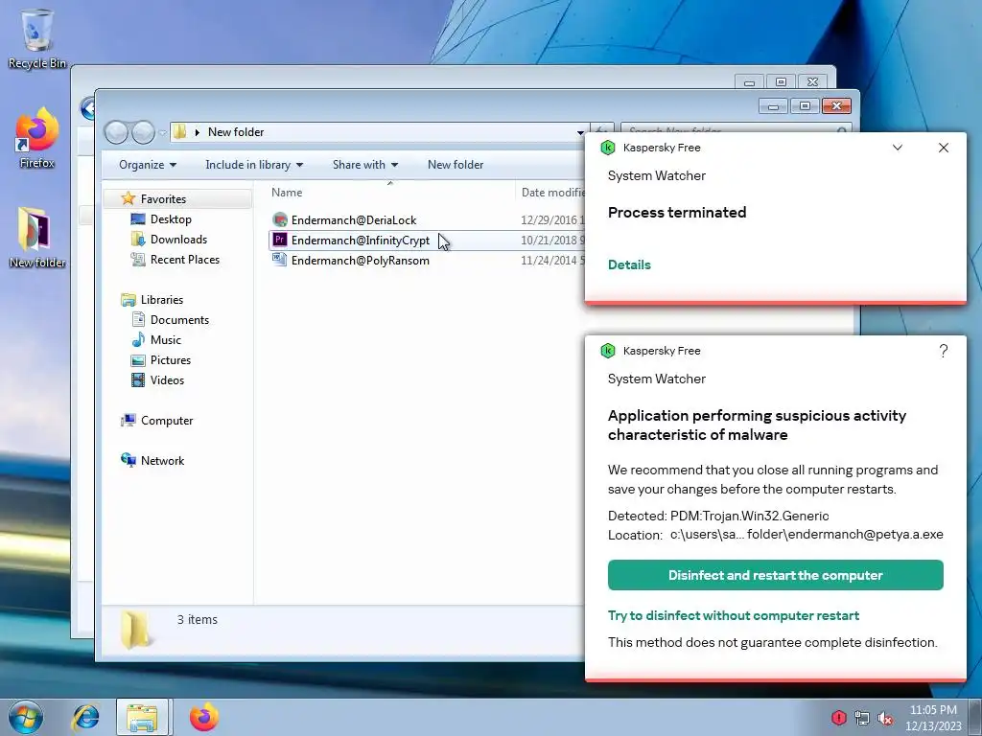Image resolution: width=982 pixels, height=736 pixels.
Task: Maximize the background Explorer window
Action: point(781,82)
